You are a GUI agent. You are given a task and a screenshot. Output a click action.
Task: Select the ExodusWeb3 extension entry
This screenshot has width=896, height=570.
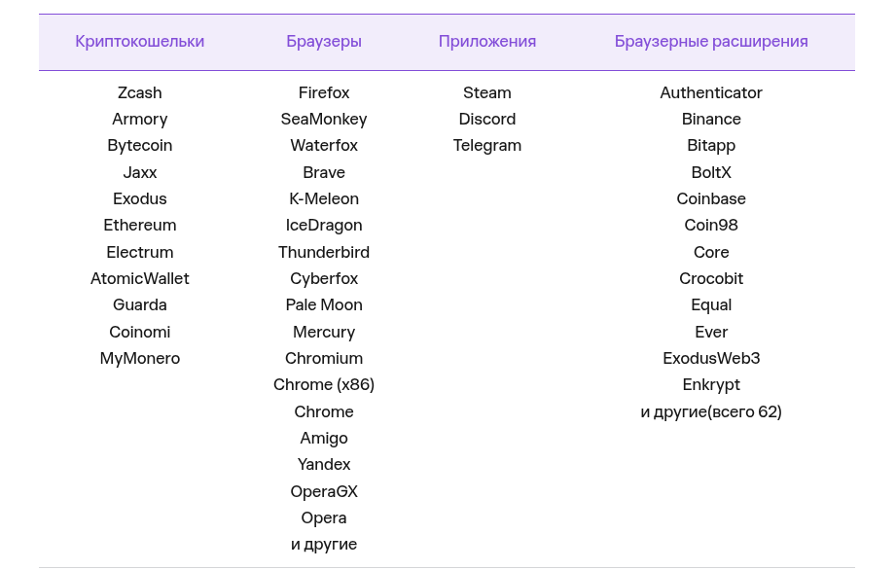pos(711,359)
